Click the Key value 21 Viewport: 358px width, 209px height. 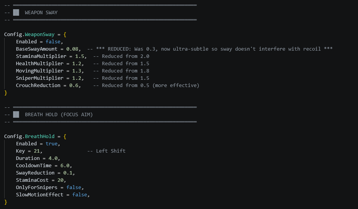[37, 151]
